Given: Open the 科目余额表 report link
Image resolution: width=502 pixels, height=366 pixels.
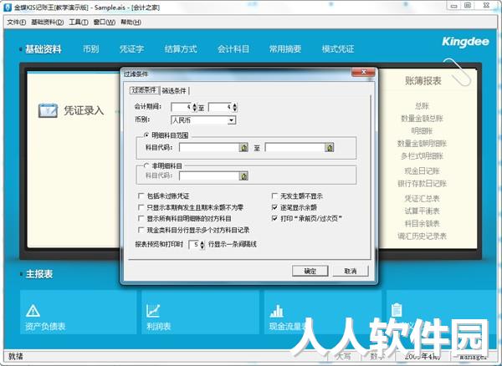Looking at the screenshot, I should 422,223.
